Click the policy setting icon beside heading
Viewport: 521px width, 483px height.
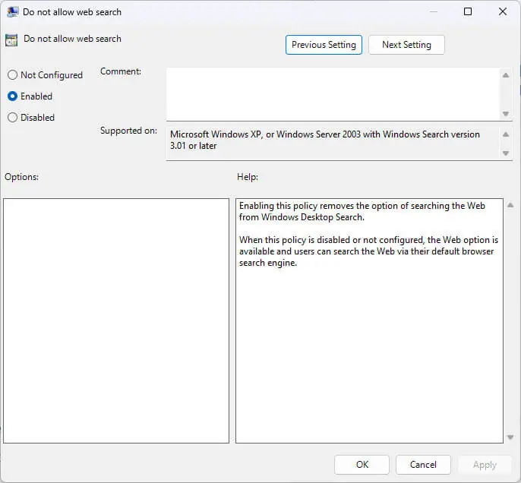coord(11,40)
